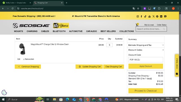Click the search magnifier icon

(x=164, y=29)
